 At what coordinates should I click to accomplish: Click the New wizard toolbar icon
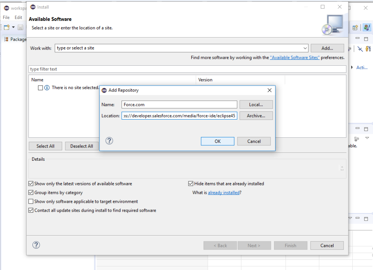click(7, 27)
